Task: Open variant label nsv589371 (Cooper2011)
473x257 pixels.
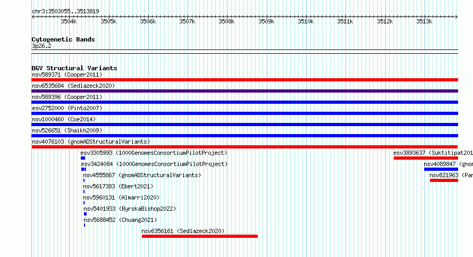Action: pyautogui.click(x=67, y=74)
